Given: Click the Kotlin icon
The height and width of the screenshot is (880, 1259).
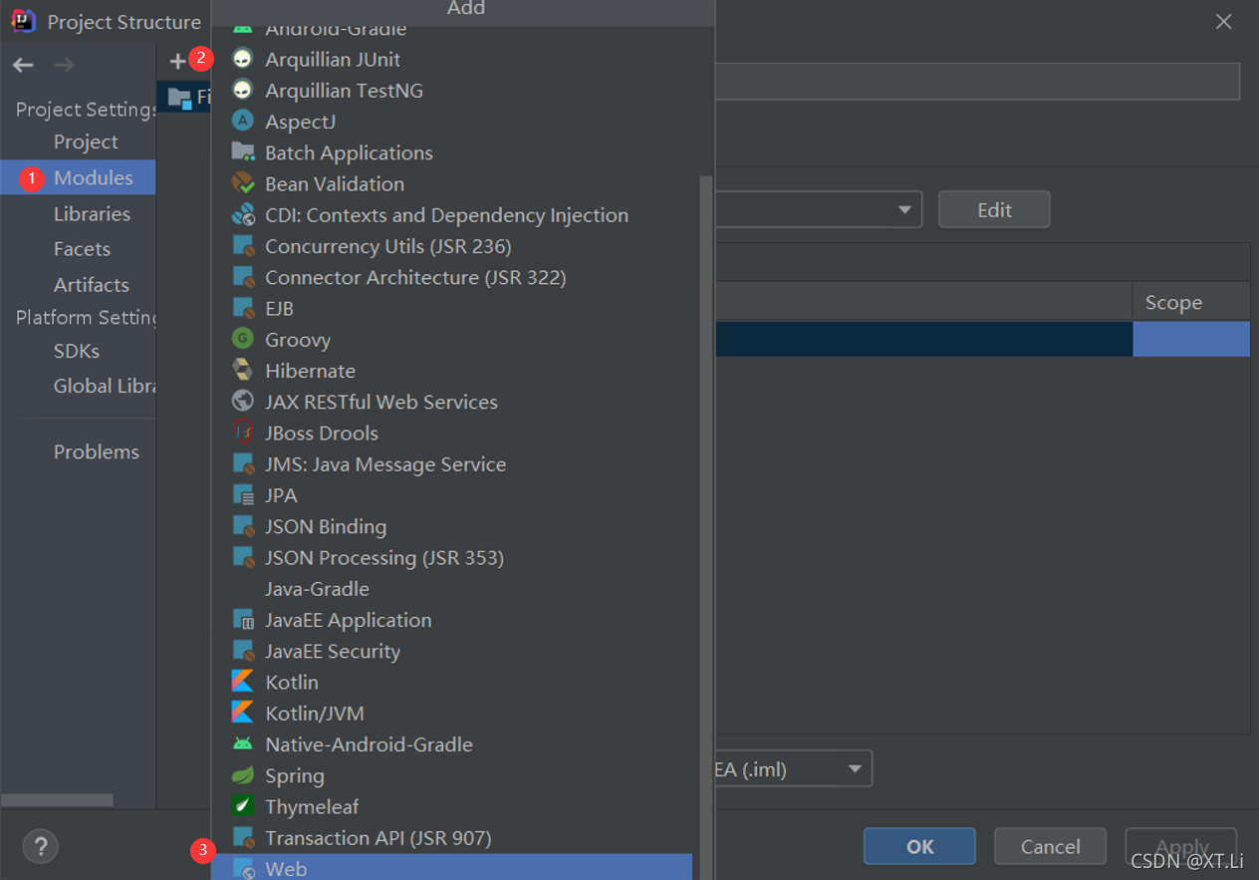Looking at the screenshot, I should point(242,682).
